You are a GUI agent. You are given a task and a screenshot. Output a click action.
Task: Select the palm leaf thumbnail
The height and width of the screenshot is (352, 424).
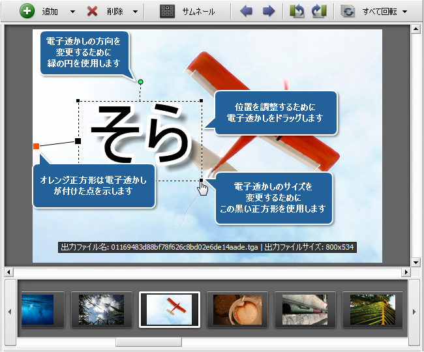click(x=372, y=310)
